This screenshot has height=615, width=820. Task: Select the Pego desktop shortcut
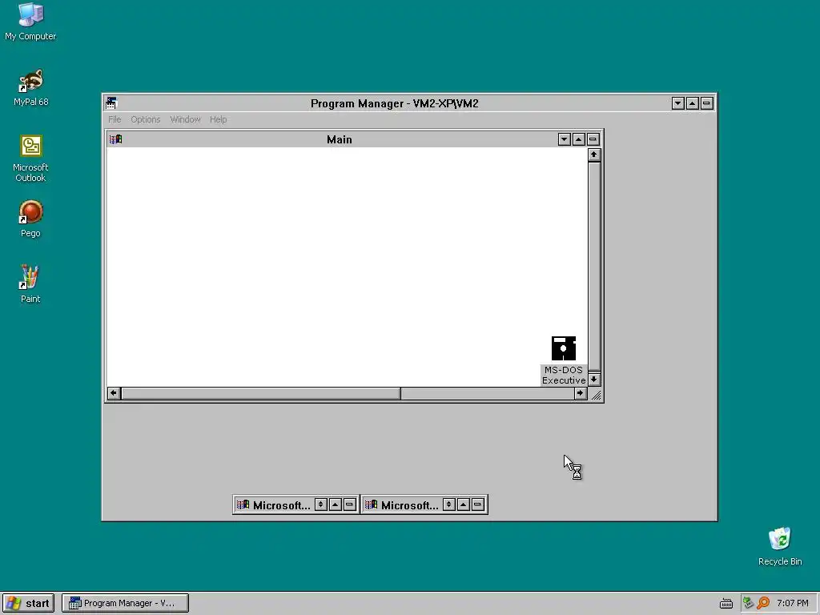point(30,219)
